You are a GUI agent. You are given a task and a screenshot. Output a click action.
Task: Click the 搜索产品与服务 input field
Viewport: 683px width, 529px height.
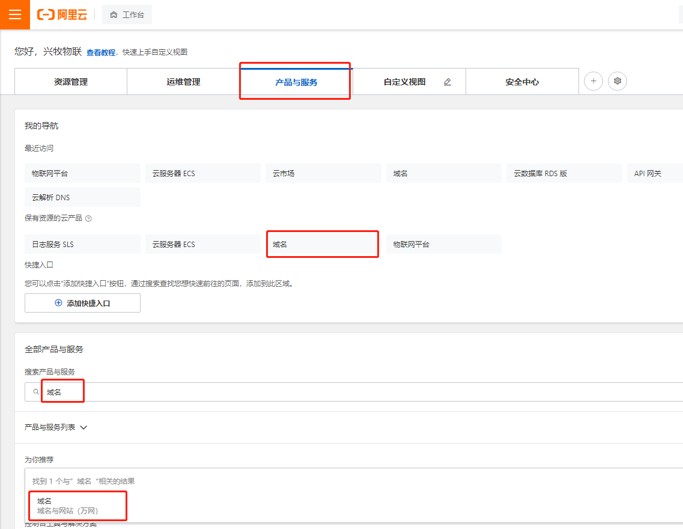pyautogui.click(x=354, y=392)
